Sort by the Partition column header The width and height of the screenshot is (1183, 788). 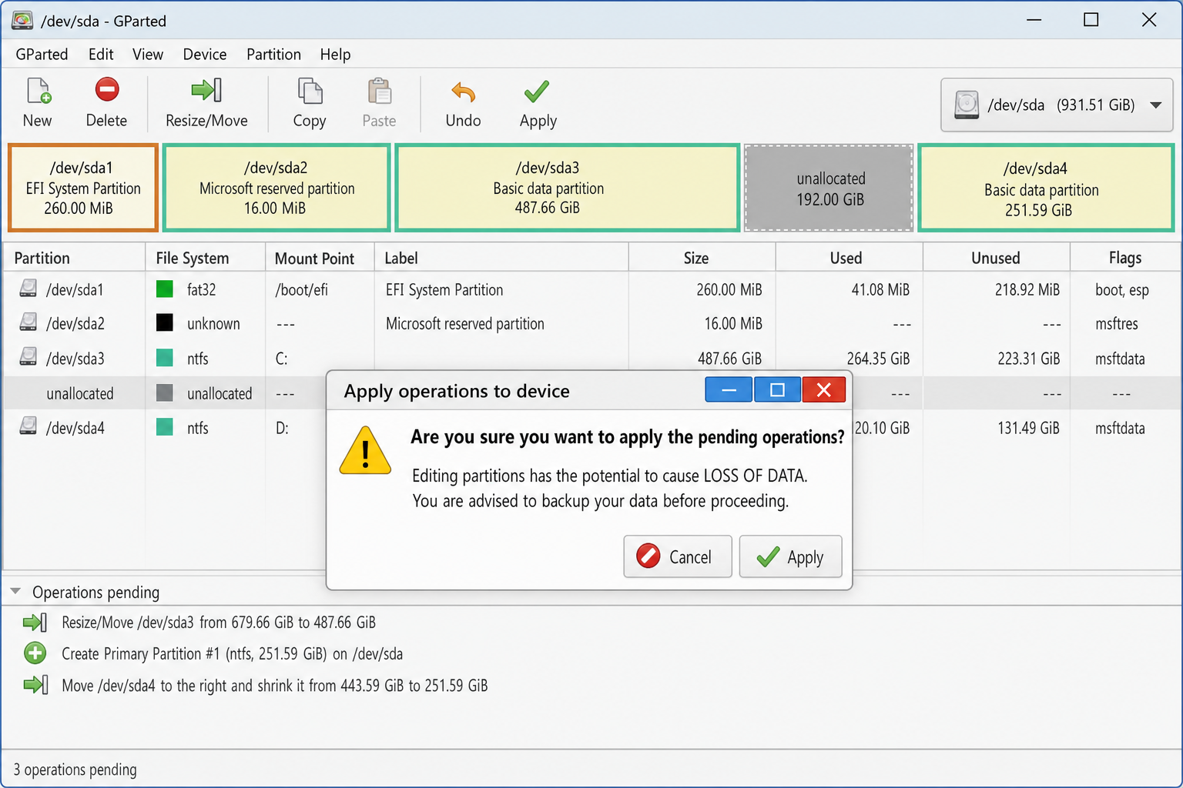pyautogui.click(x=74, y=258)
